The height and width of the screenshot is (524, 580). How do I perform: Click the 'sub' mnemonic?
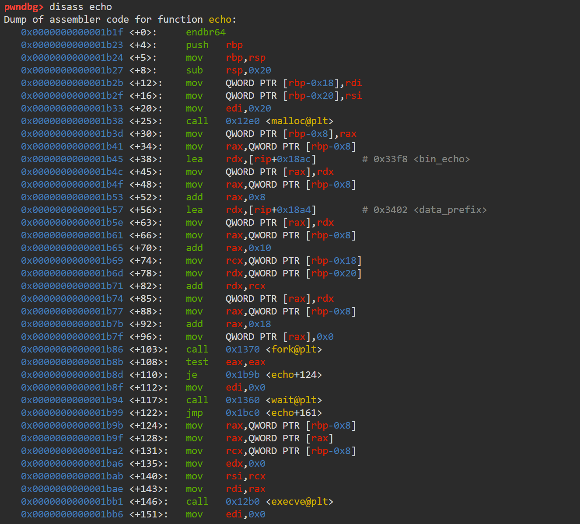(195, 70)
